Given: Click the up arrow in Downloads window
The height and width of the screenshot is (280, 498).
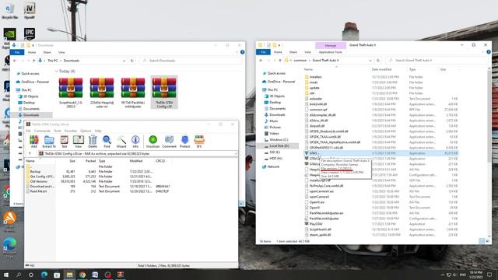Looking at the screenshot, I should click(x=34, y=61).
